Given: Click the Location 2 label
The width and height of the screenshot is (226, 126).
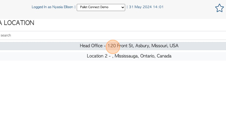Looking at the screenshot, I should coord(97,56).
